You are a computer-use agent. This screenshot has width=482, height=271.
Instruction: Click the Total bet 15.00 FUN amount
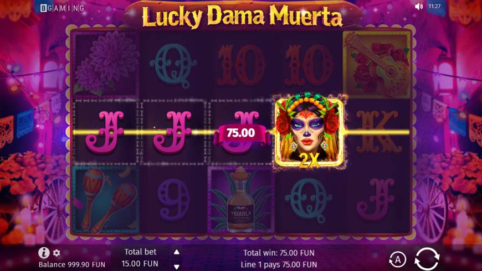140,264
